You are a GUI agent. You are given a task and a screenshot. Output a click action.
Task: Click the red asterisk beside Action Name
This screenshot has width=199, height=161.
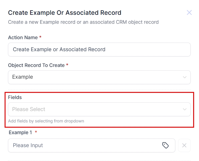coord(40,37)
